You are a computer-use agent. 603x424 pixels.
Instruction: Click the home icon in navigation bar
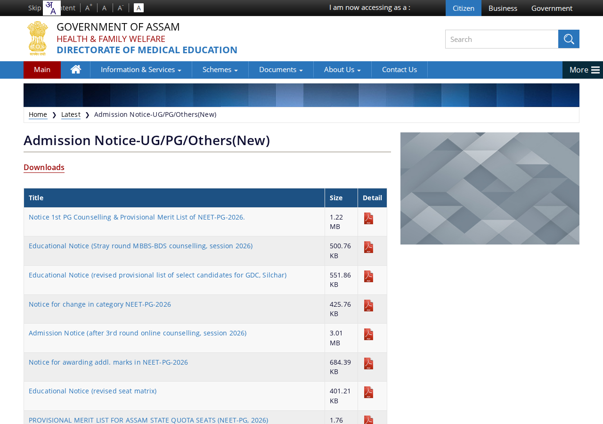[76, 70]
